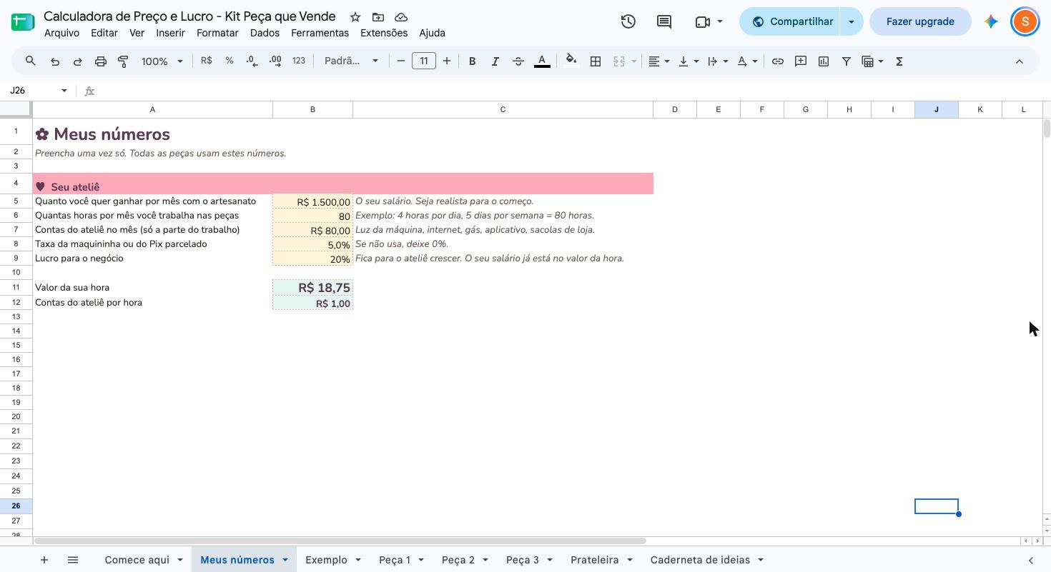The width and height of the screenshot is (1051, 572).
Task: Click the functions sigma icon
Action: click(899, 61)
